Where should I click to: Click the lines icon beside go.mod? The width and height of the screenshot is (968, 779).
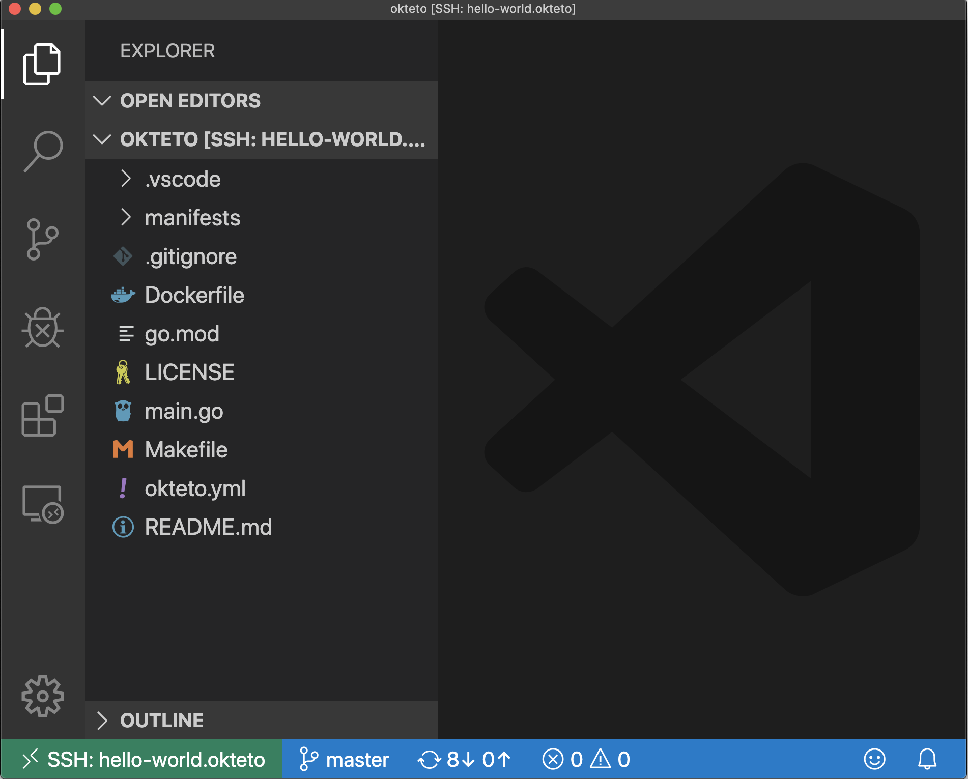(126, 334)
